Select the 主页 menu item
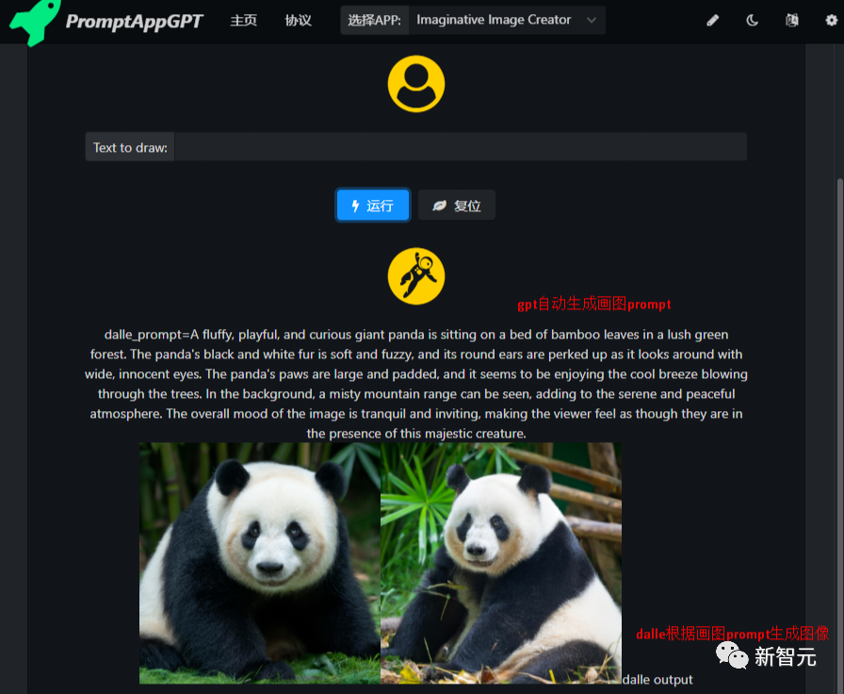 (x=243, y=19)
